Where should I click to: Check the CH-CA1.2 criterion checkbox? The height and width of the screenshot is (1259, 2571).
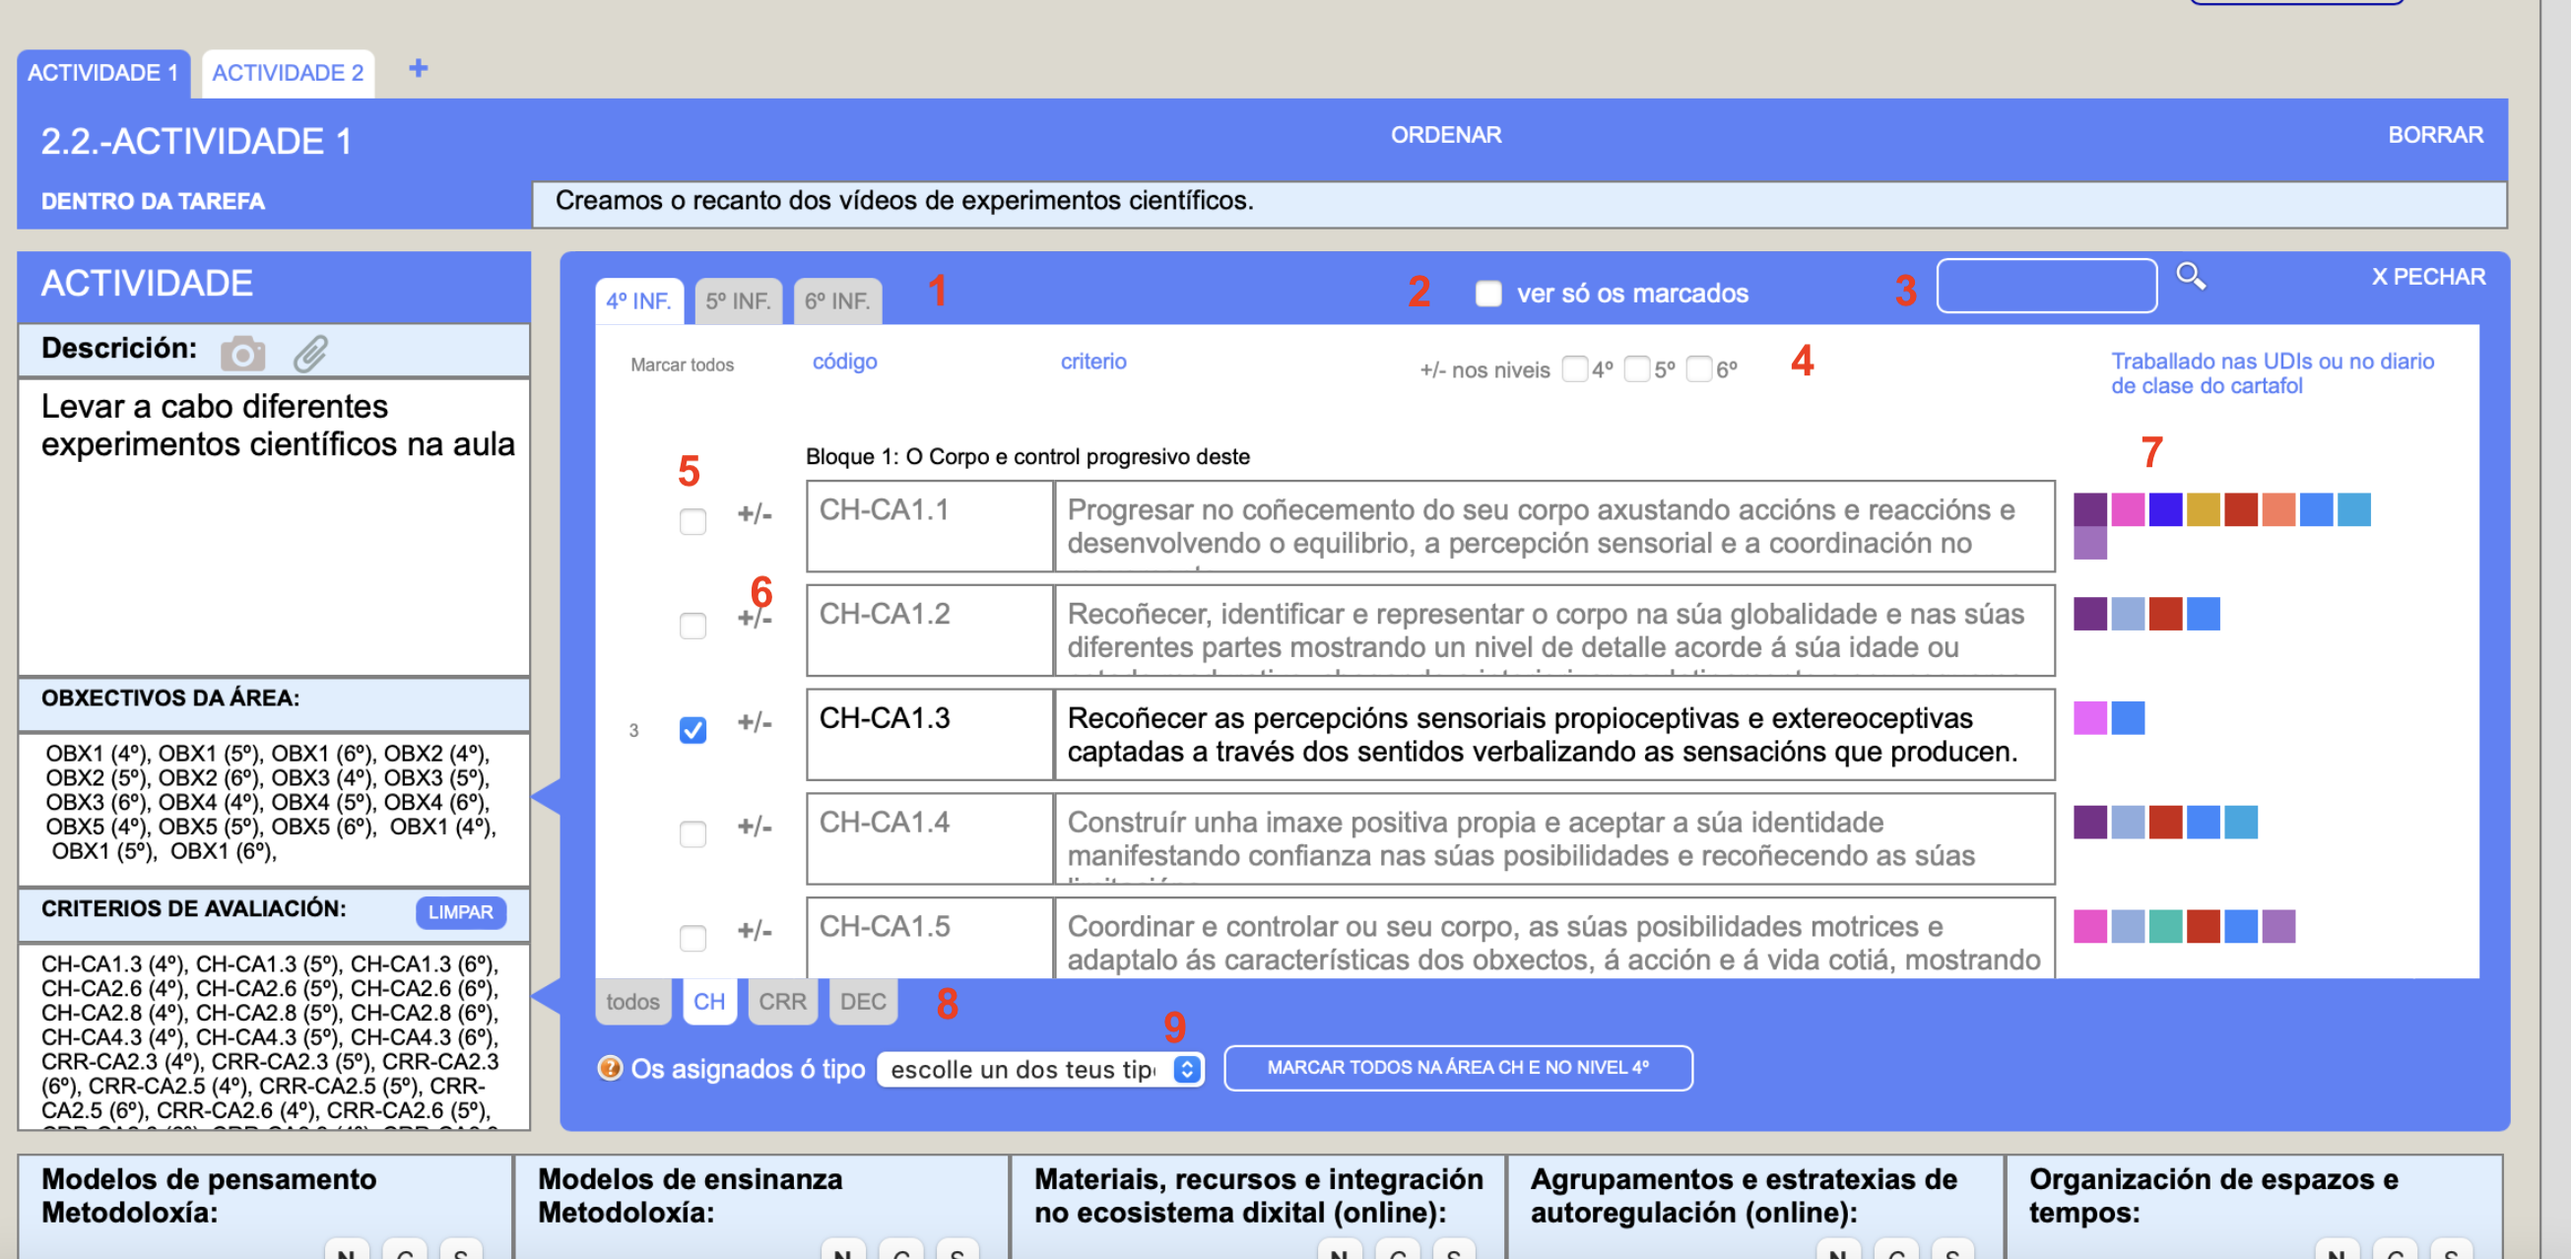click(x=692, y=626)
